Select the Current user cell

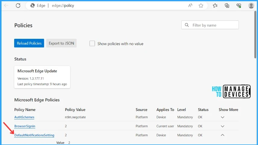click(165, 126)
